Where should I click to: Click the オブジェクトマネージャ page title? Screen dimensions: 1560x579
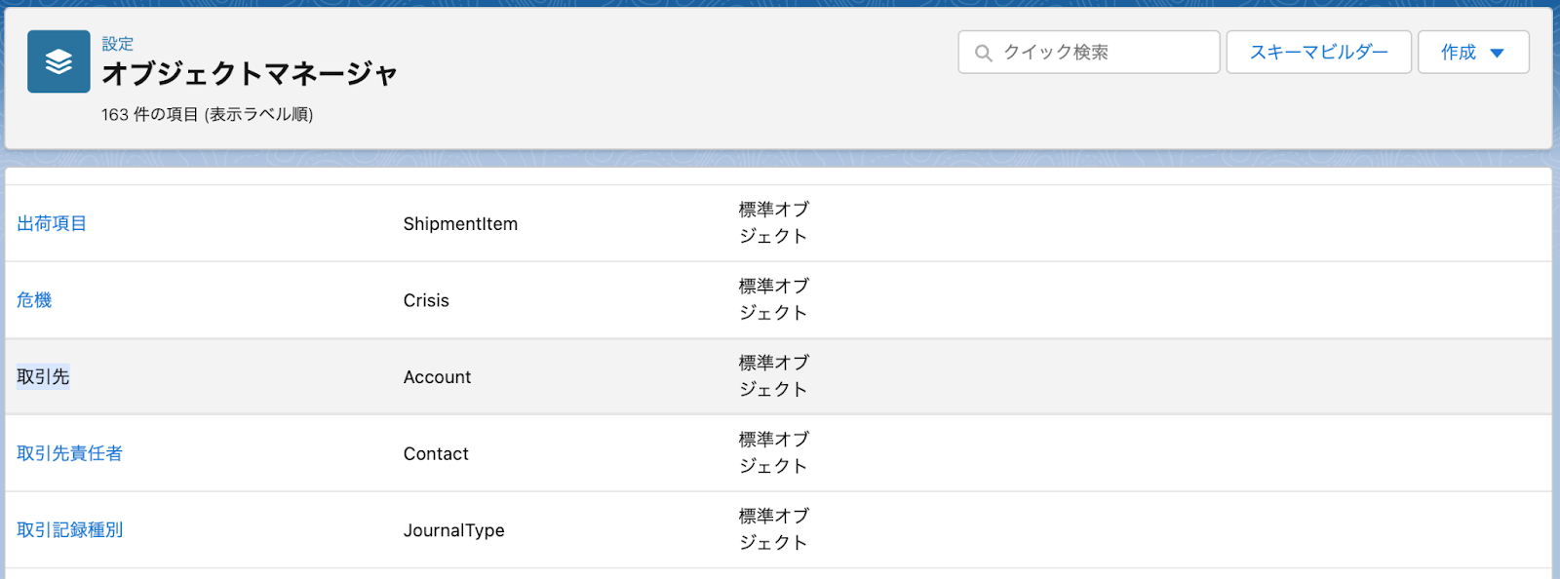250,74
